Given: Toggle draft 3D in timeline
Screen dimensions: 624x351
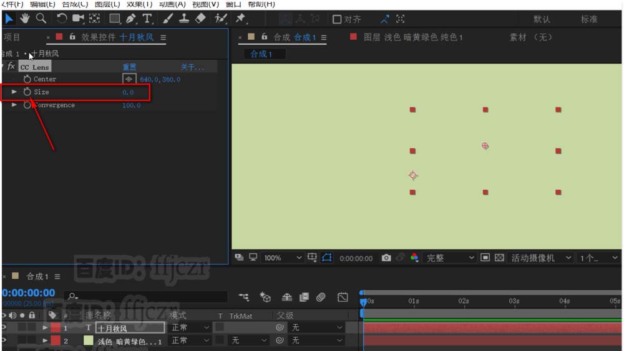Looking at the screenshot, I should click(x=265, y=297).
